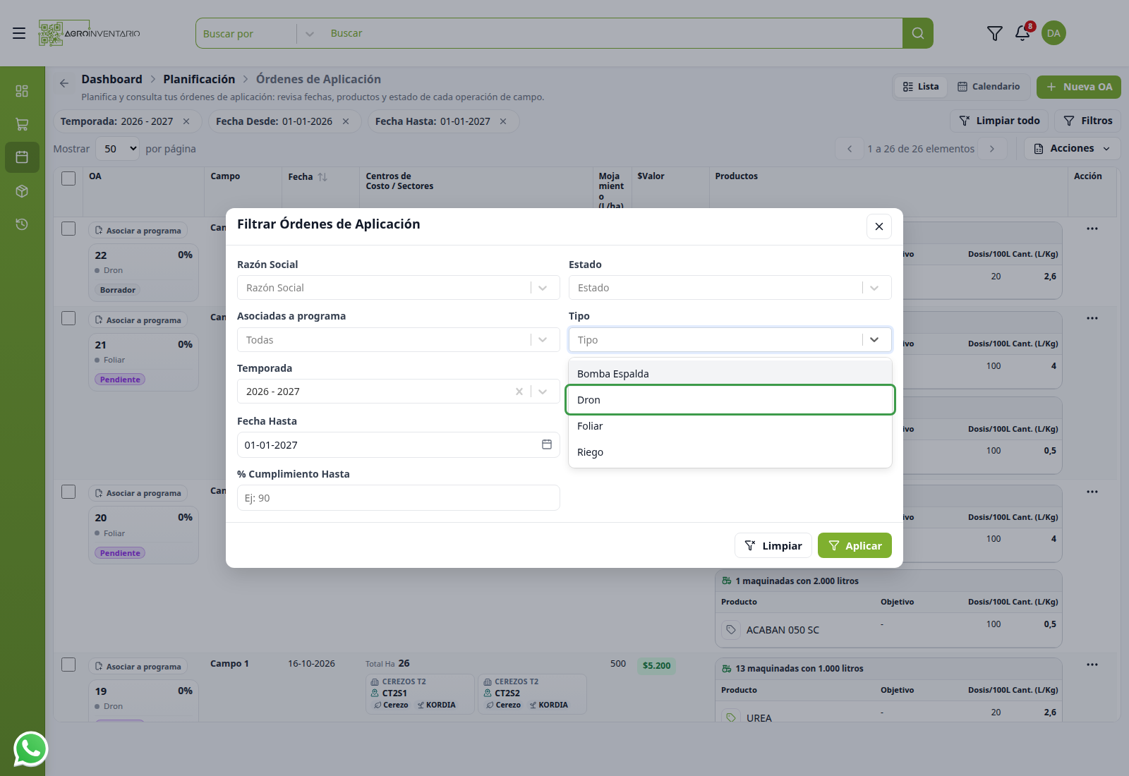This screenshot has height=776, width=1129.
Task: Open the rows per page selector
Action: tap(118, 149)
